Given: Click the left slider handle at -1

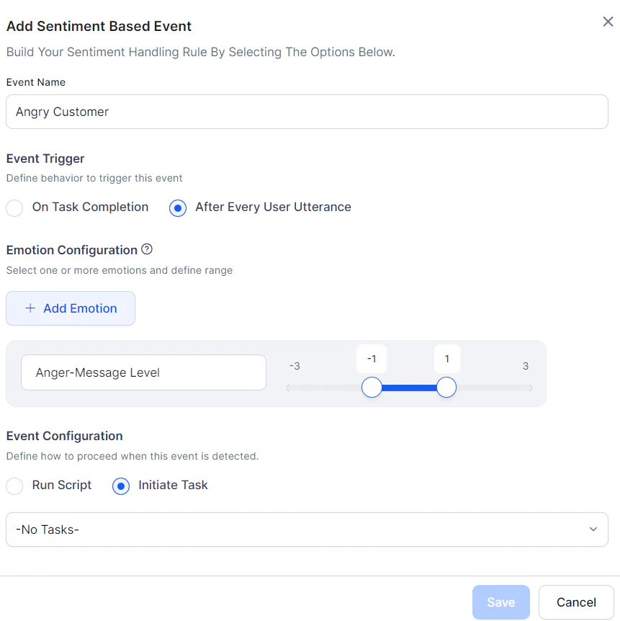Looking at the screenshot, I should click(372, 387).
